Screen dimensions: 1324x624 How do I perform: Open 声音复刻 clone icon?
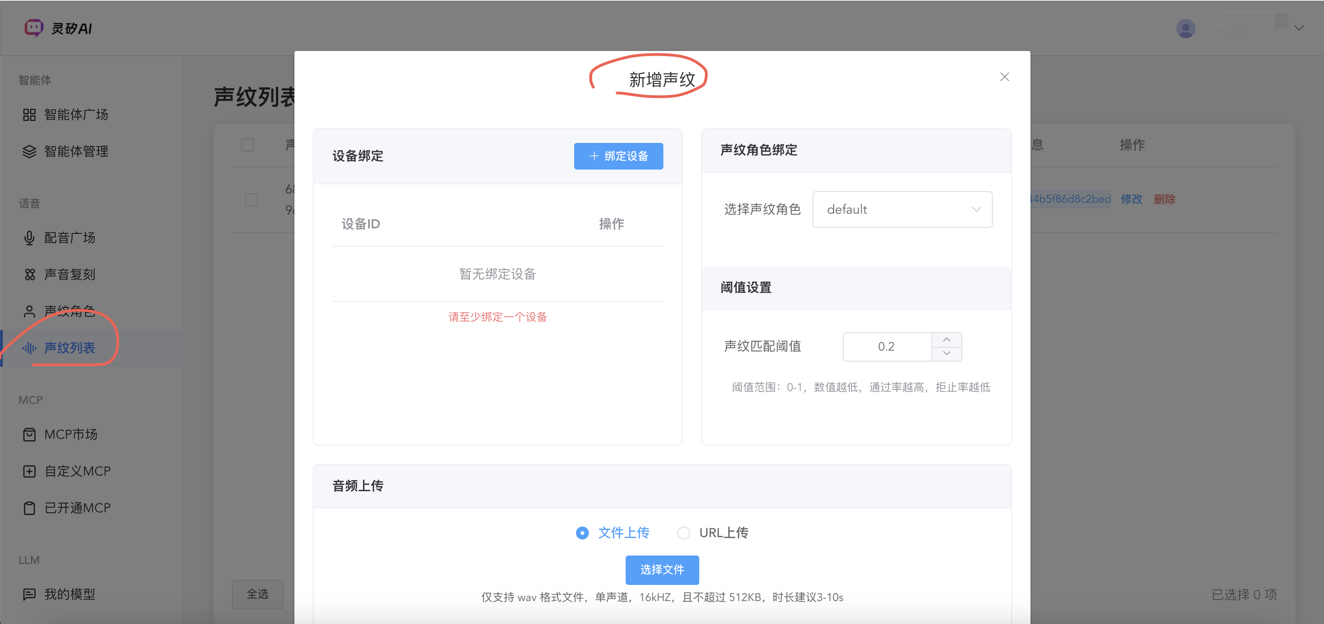pos(29,275)
